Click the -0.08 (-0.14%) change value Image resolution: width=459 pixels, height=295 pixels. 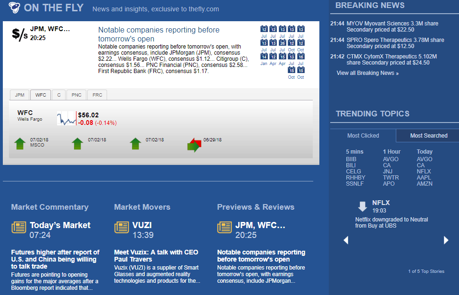click(x=97, y=123)
